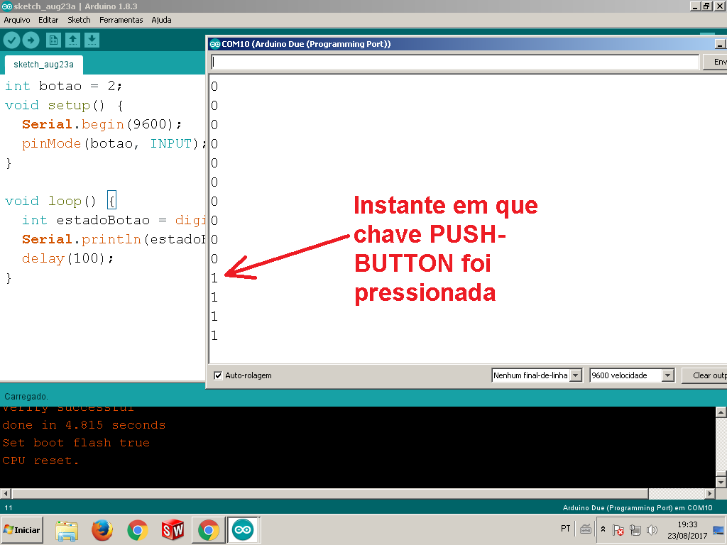The width and height of the screenshot is (727, 545).
Task: Open SolidWorks from the taskbar
Action: (173, 529)
